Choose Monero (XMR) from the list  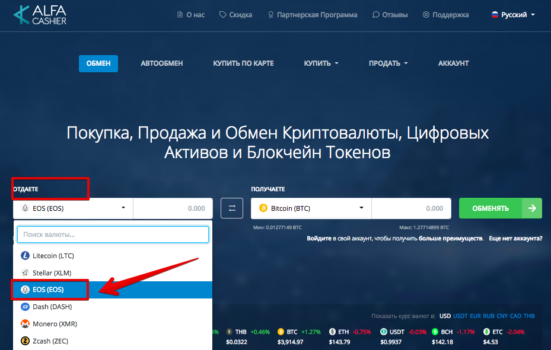pos(113,324)
